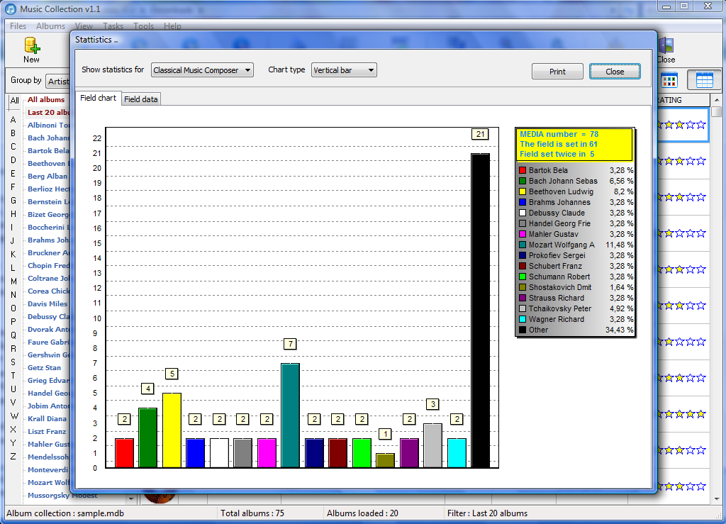726x524 pixels.
Task: Click the '21' value label above Other bar
Action: [480, 134]
